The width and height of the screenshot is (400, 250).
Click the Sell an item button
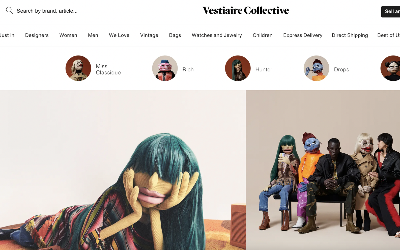tap(391, 12)
